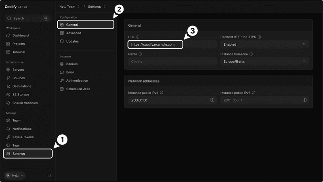The width and height of the screenshot is (323, 182).
Task: Click the Tags icon
Action: (8, 145)
